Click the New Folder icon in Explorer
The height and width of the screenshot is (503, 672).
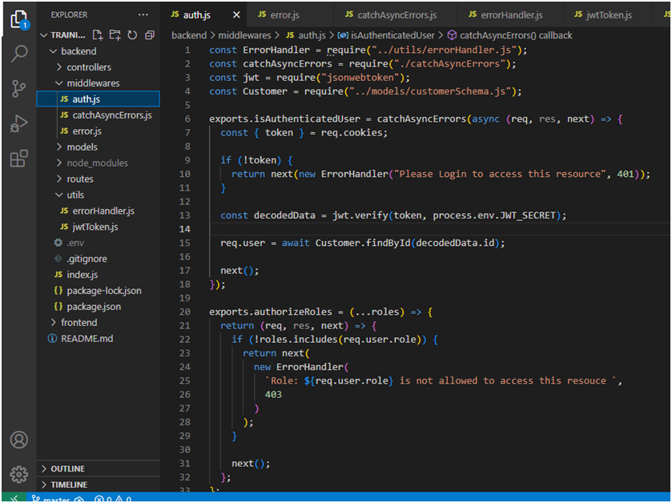tap(115, 35)
